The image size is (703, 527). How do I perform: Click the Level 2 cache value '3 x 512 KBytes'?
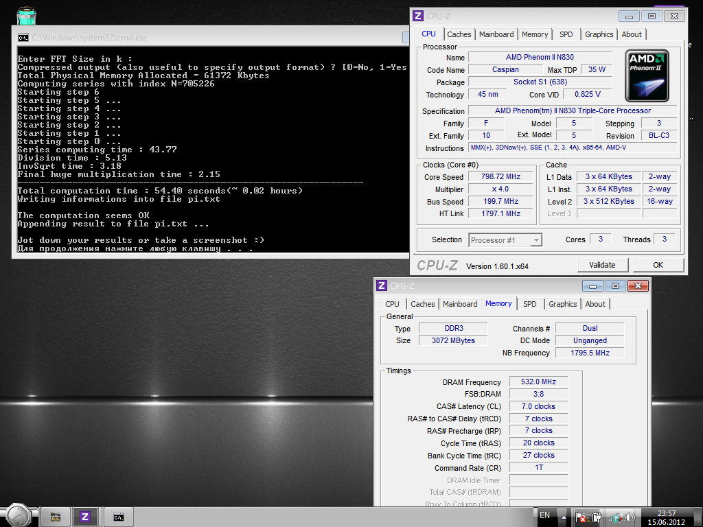(x=608, y=202)
